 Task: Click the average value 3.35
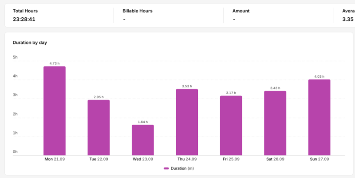[348, 19]
